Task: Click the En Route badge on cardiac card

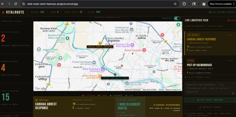Action: 193,35
